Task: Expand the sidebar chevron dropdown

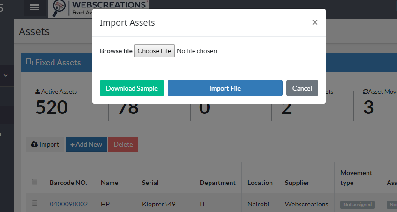Action: point(6,75)
